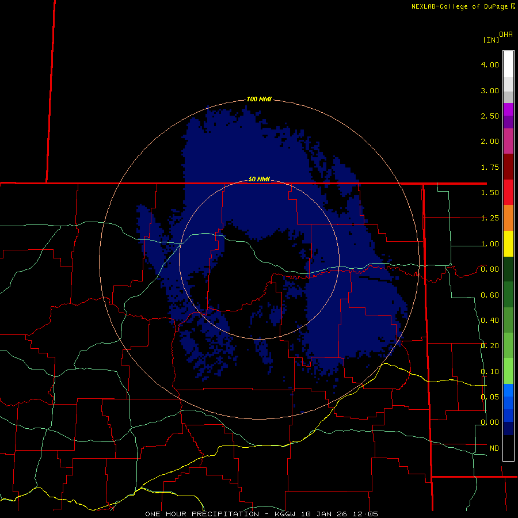Click the 0.40 legend value
The image size is (518, 518).
[490, 321]
